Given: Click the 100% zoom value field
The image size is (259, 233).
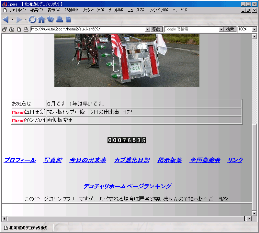Looking at the screenshot, I should (245, 29).
